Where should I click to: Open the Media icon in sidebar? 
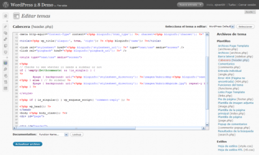(6, 33)
